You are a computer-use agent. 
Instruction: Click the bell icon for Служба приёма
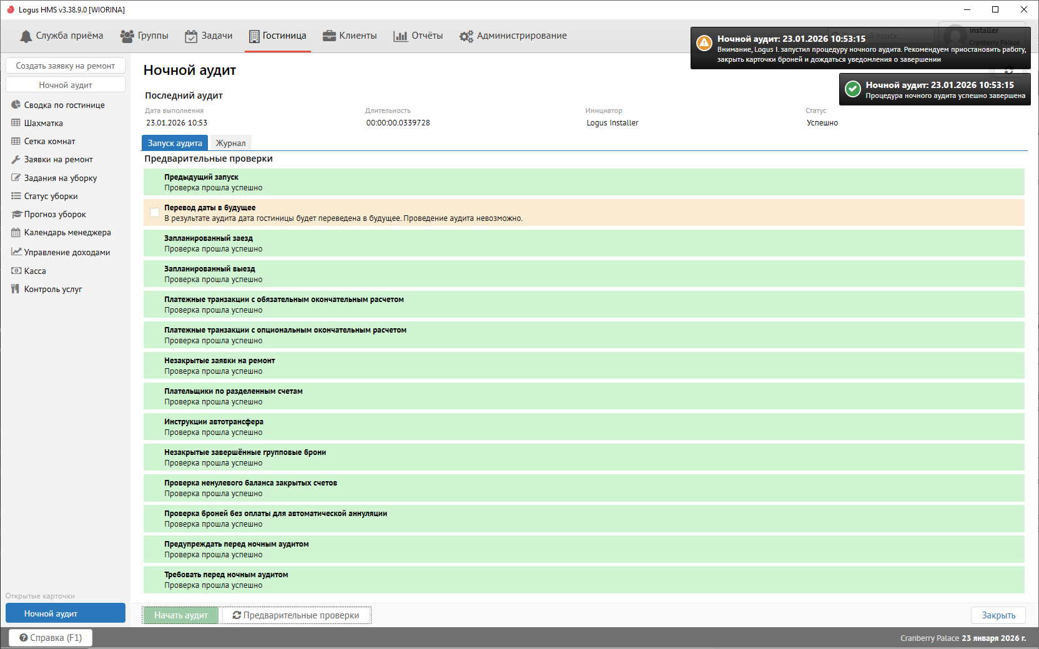(x=26, y=36)
